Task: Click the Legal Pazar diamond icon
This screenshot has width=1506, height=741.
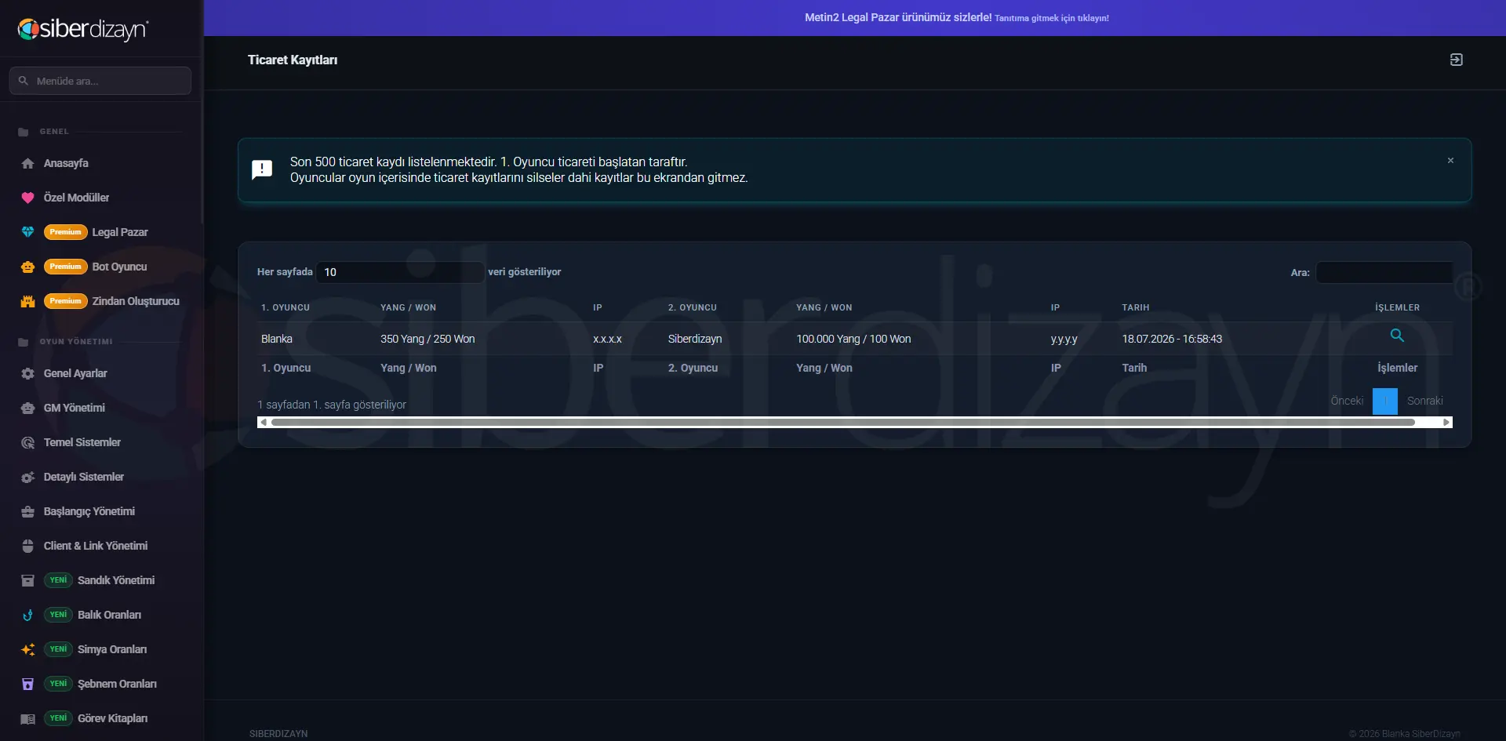Action: pos(27,232)
